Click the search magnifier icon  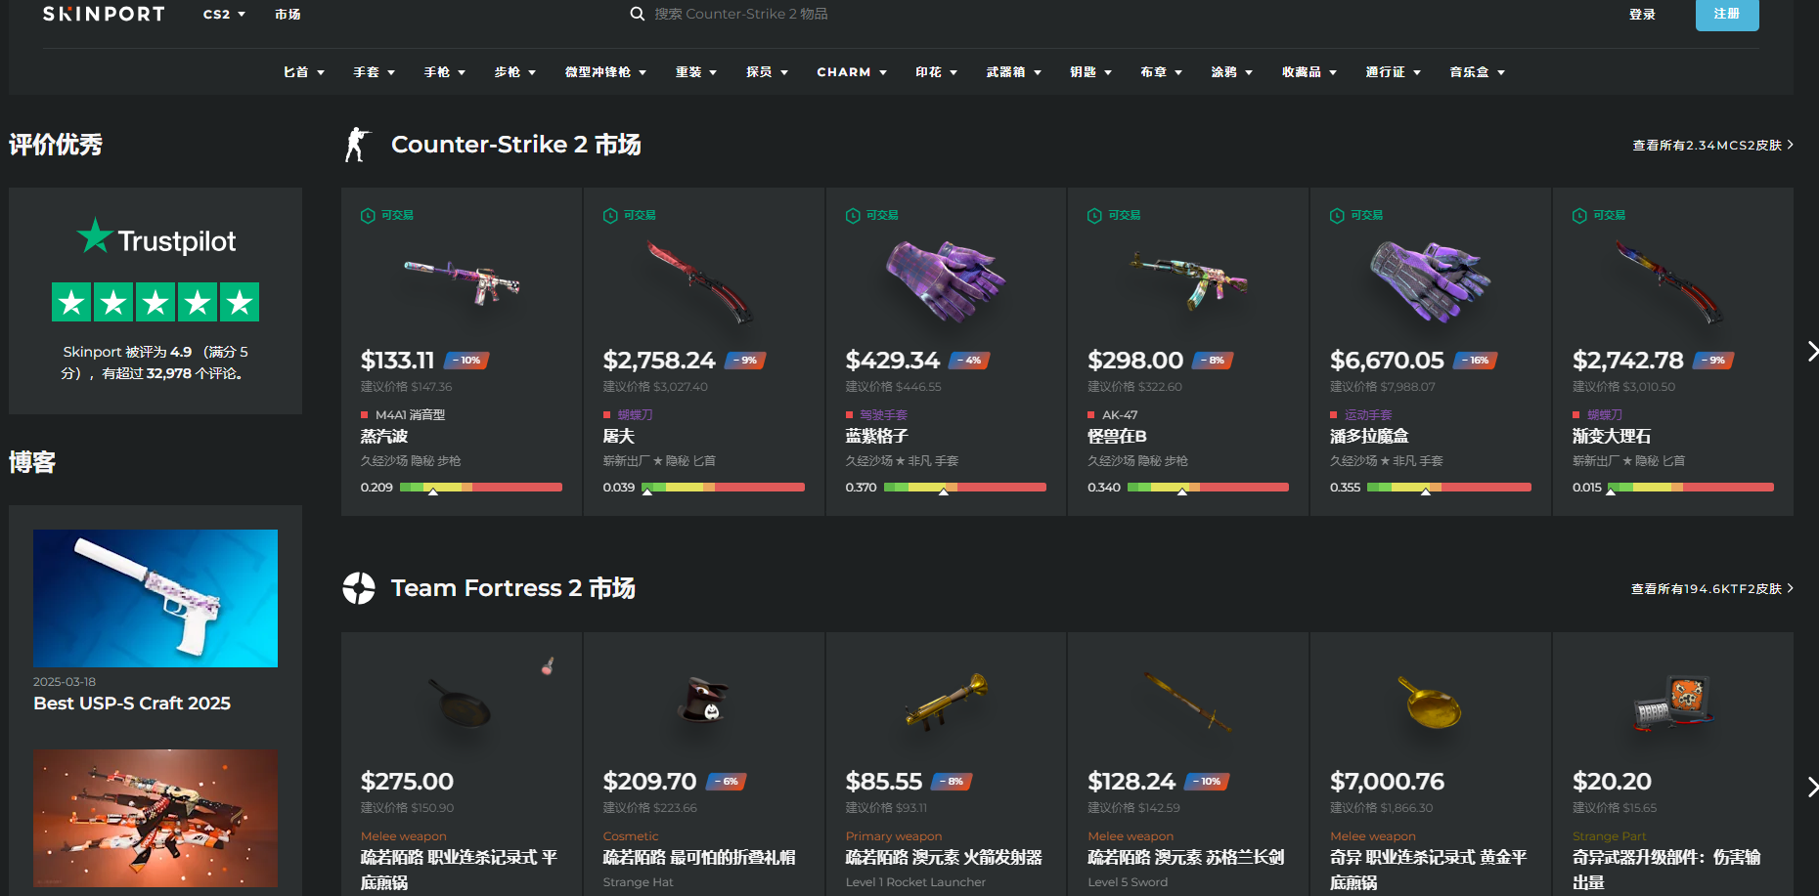638,14
